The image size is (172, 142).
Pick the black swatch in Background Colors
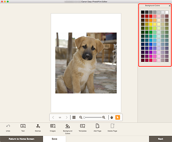(x=143, y=12)
